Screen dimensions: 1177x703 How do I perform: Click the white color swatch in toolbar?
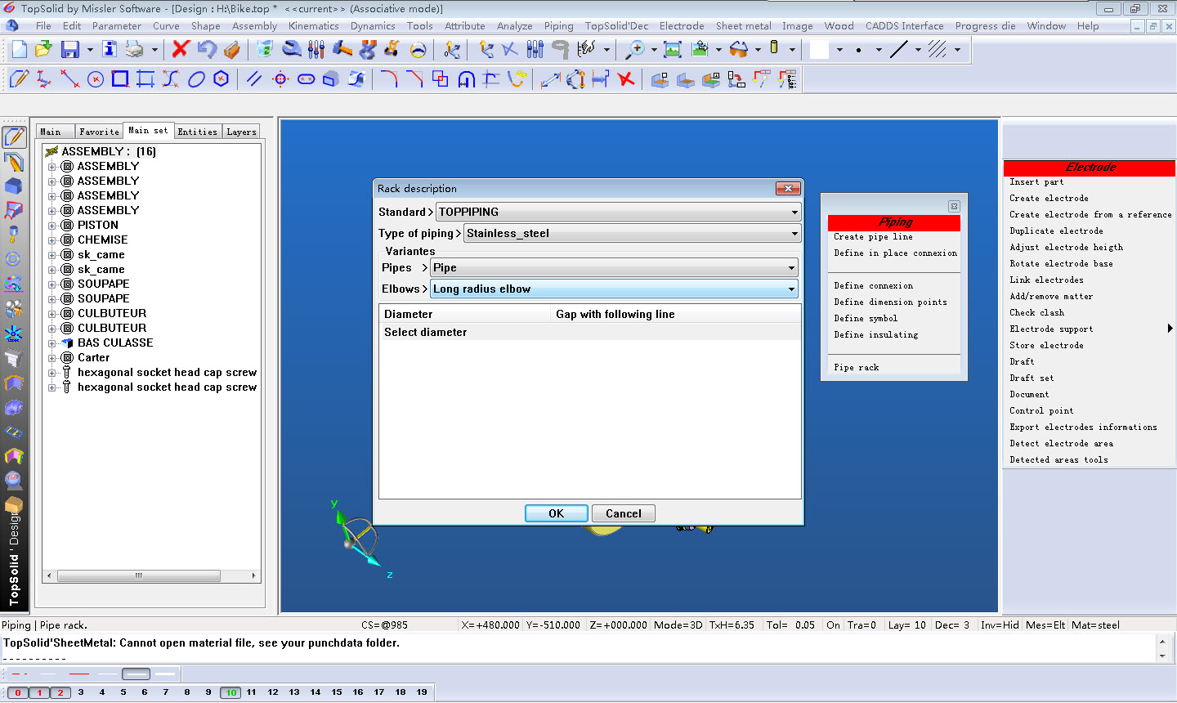820,50
